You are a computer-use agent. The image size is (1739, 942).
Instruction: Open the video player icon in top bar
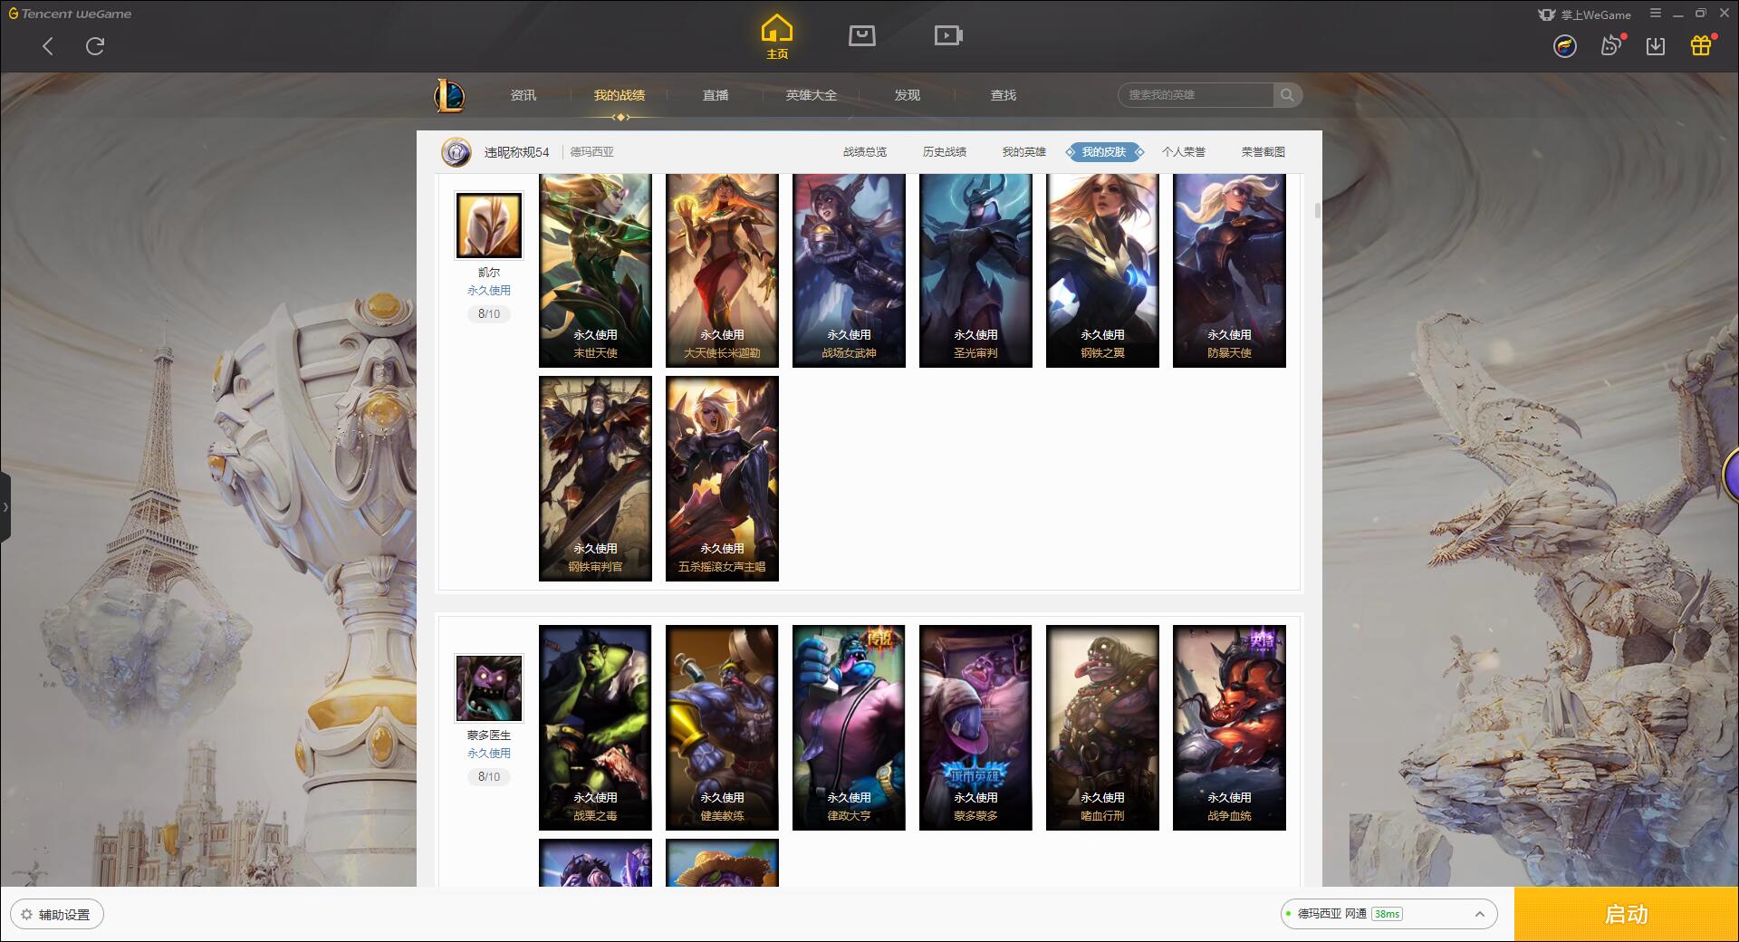point(948,35)
